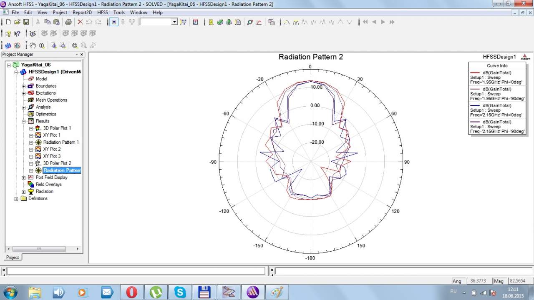The image size is (534, 300).
Task: Click the Project tab at panel bottom
Action: pyautogui.click(x=12, y=257)
